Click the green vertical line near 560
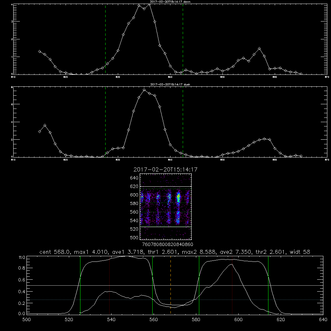The height and width of the screenshot is (331, 331). point(152,285)
